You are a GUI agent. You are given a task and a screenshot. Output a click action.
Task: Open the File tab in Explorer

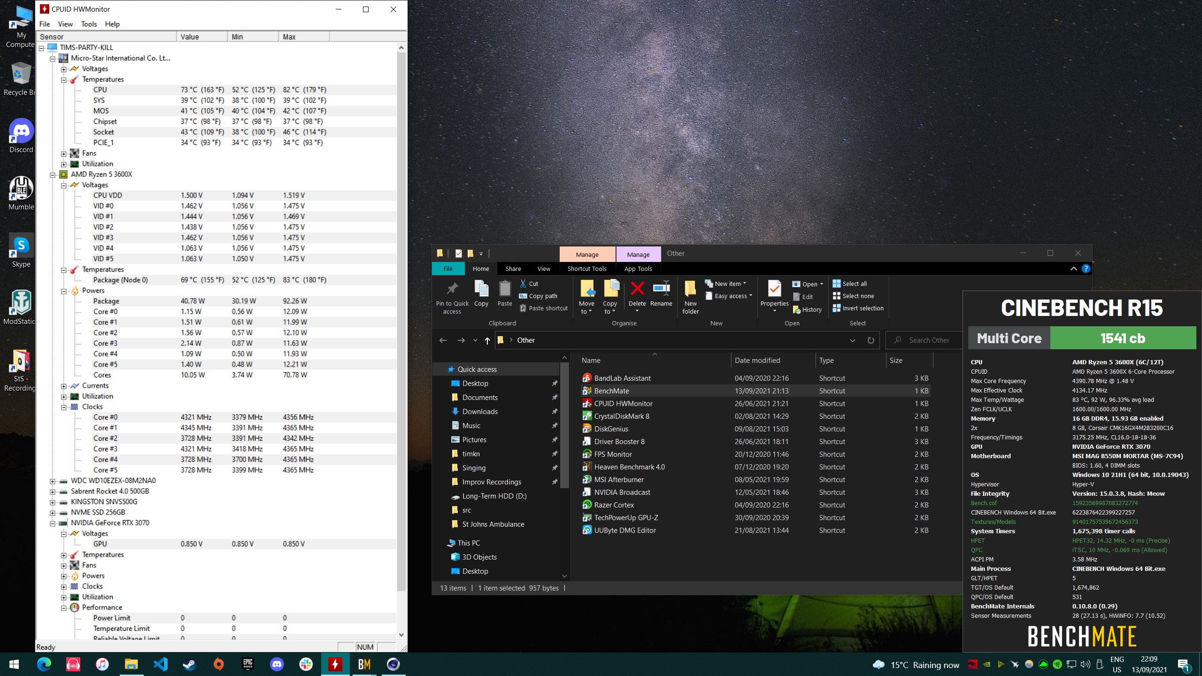point(448,269)
